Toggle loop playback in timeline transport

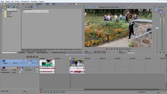(x=43, y=92)
